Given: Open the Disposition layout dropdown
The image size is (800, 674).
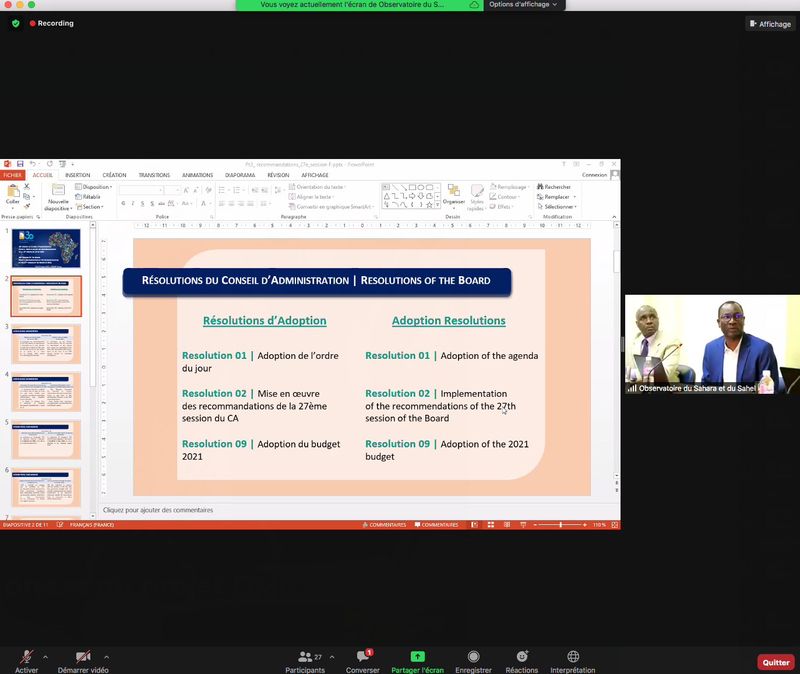Looking at the screenshot, I should (x=94, y=187).
